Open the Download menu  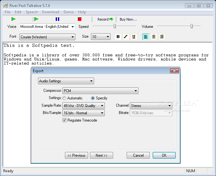pyautogui.click(x=51, y=12)
